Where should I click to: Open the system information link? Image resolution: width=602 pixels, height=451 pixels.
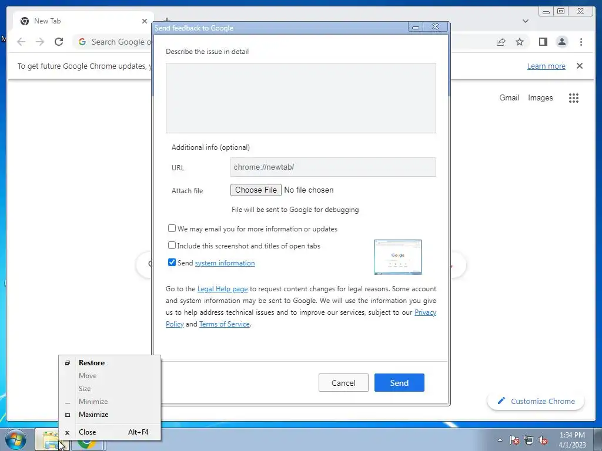(x=225, y=263)
